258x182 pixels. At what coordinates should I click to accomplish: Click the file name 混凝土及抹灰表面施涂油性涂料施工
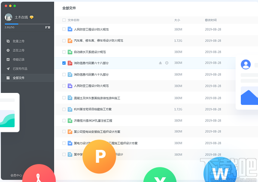pyautogui.click(x=97, y=98)
